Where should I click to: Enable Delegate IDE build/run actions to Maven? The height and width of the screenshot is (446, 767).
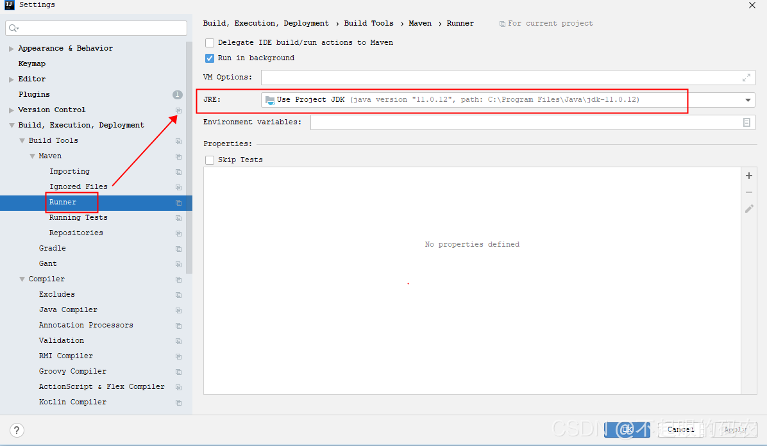coord(209,43)
